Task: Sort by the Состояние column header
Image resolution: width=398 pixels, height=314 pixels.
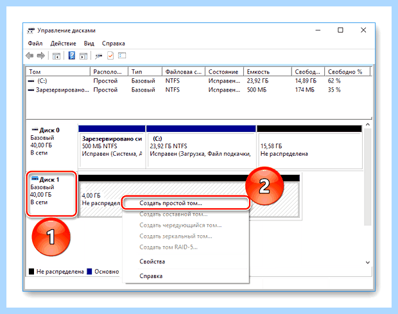Action: 225,72
